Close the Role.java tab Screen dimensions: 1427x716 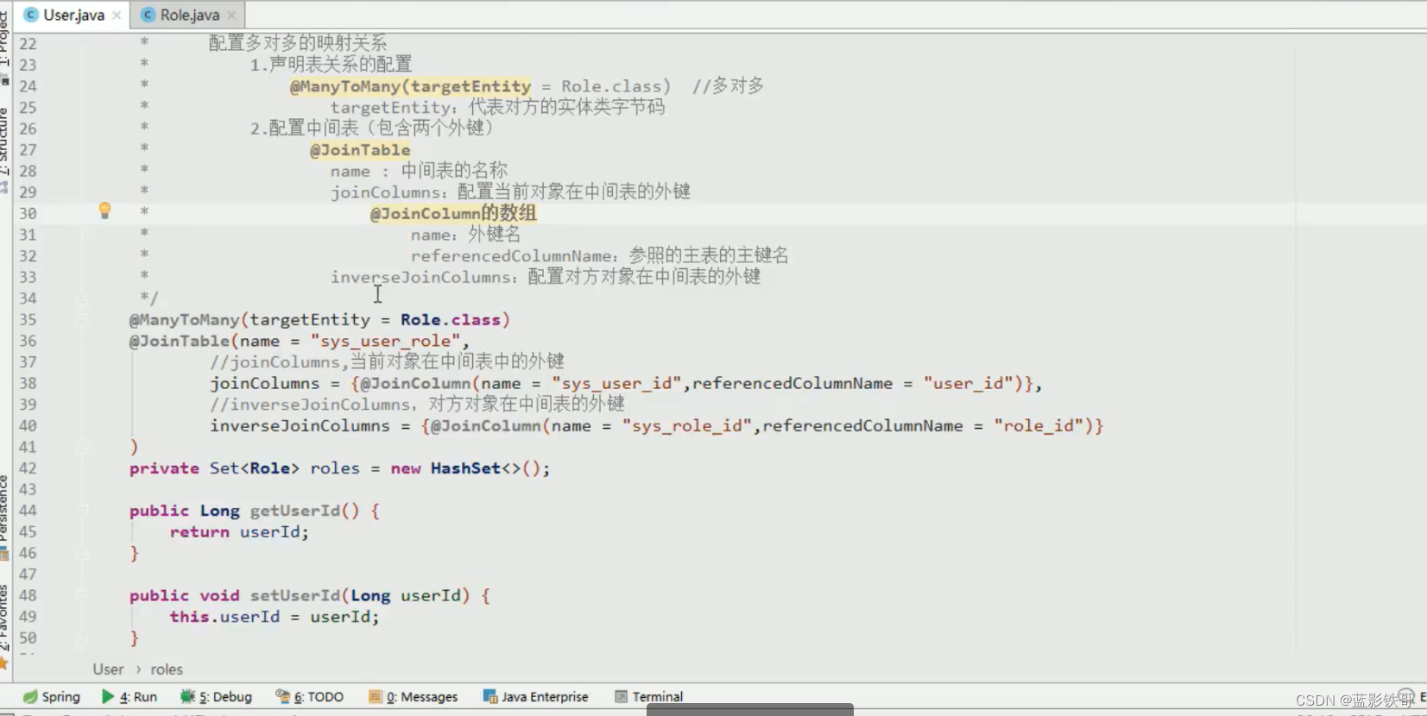point(231,16)
